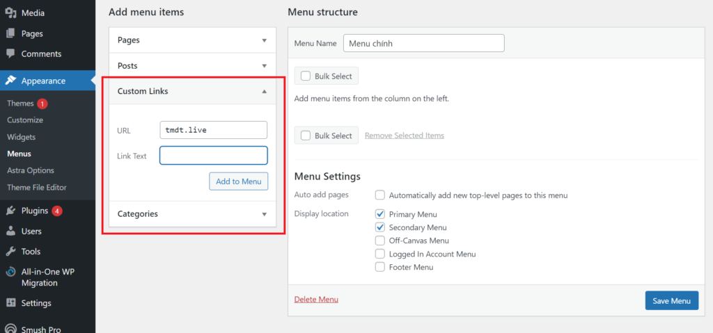The image size is (713, 333).
Task: Open the Customize submenu item
Action: (x=25, y=120)
